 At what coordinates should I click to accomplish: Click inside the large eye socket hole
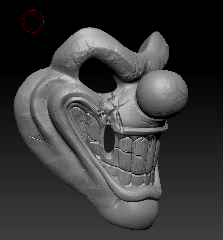(x=97, y=75)
